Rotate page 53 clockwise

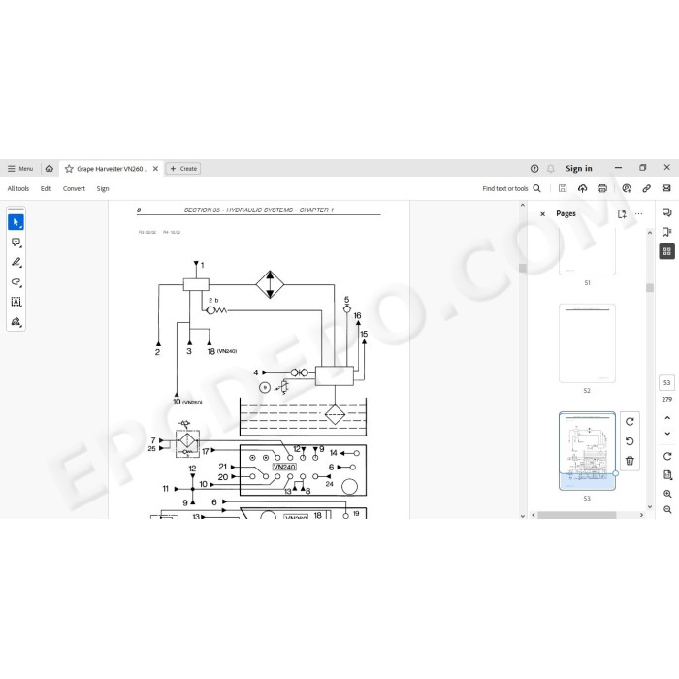(x=630, y=421)
